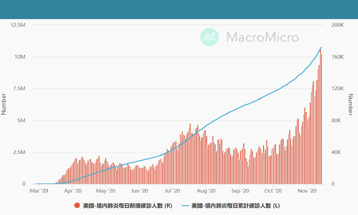The image size is (358, 215).
Task: Click the left axis title "Number"
Action: 4,104
